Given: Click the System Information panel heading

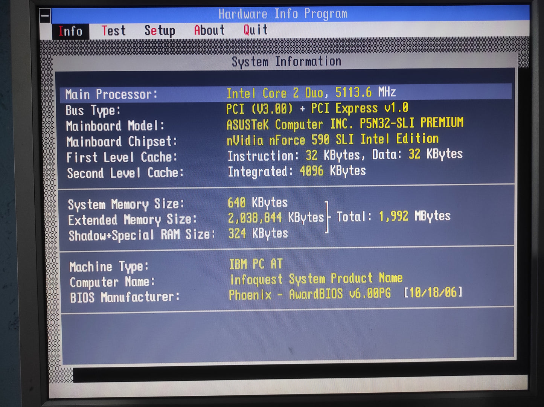Looking at the screenshot, I should pos(286,61).
